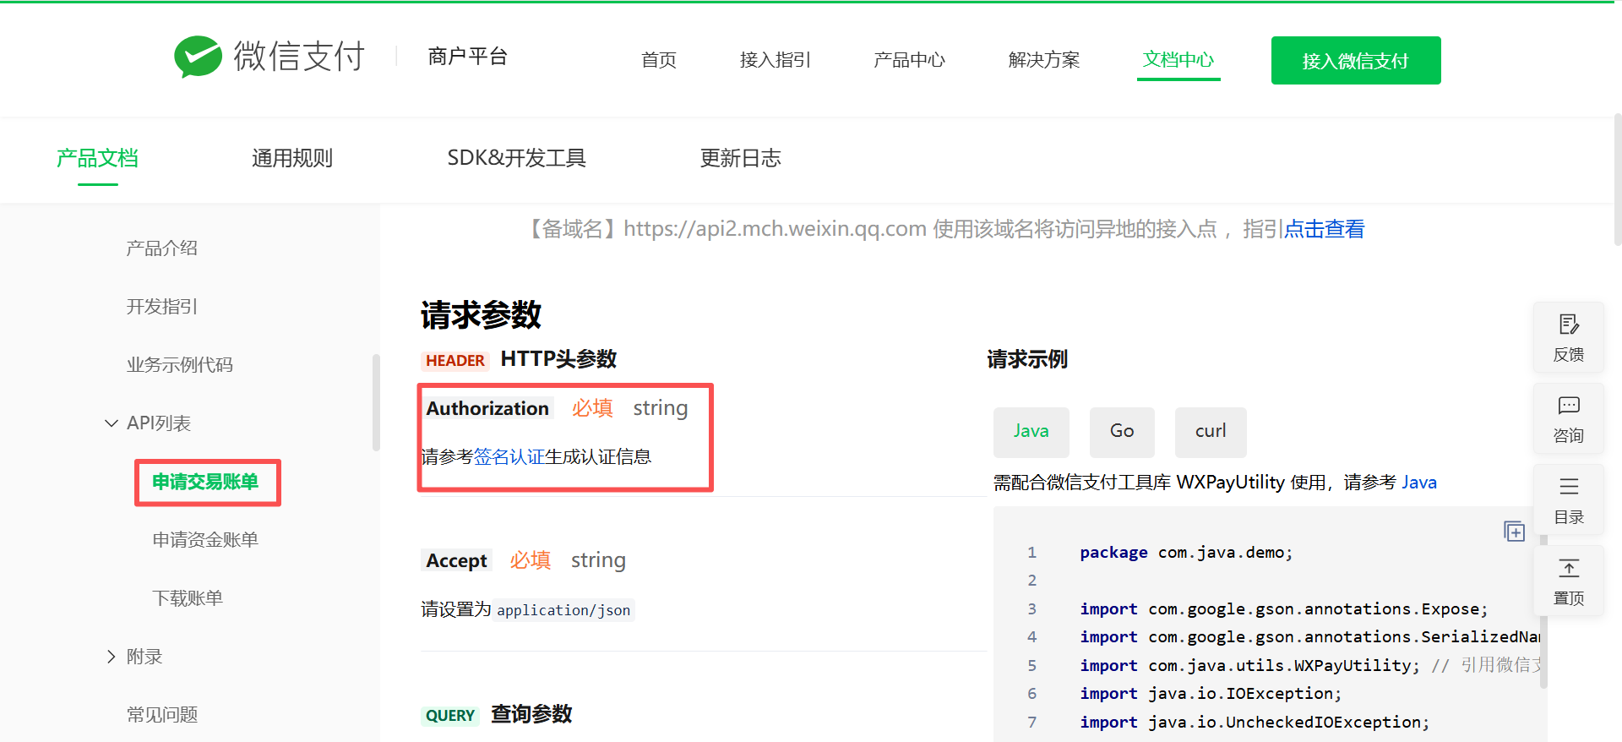Select the Go code example tab
Screen dimensions: 1622x742
(1122, 432)
